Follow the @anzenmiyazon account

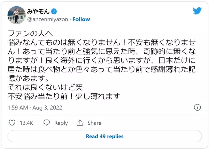(x=81, y=19)
